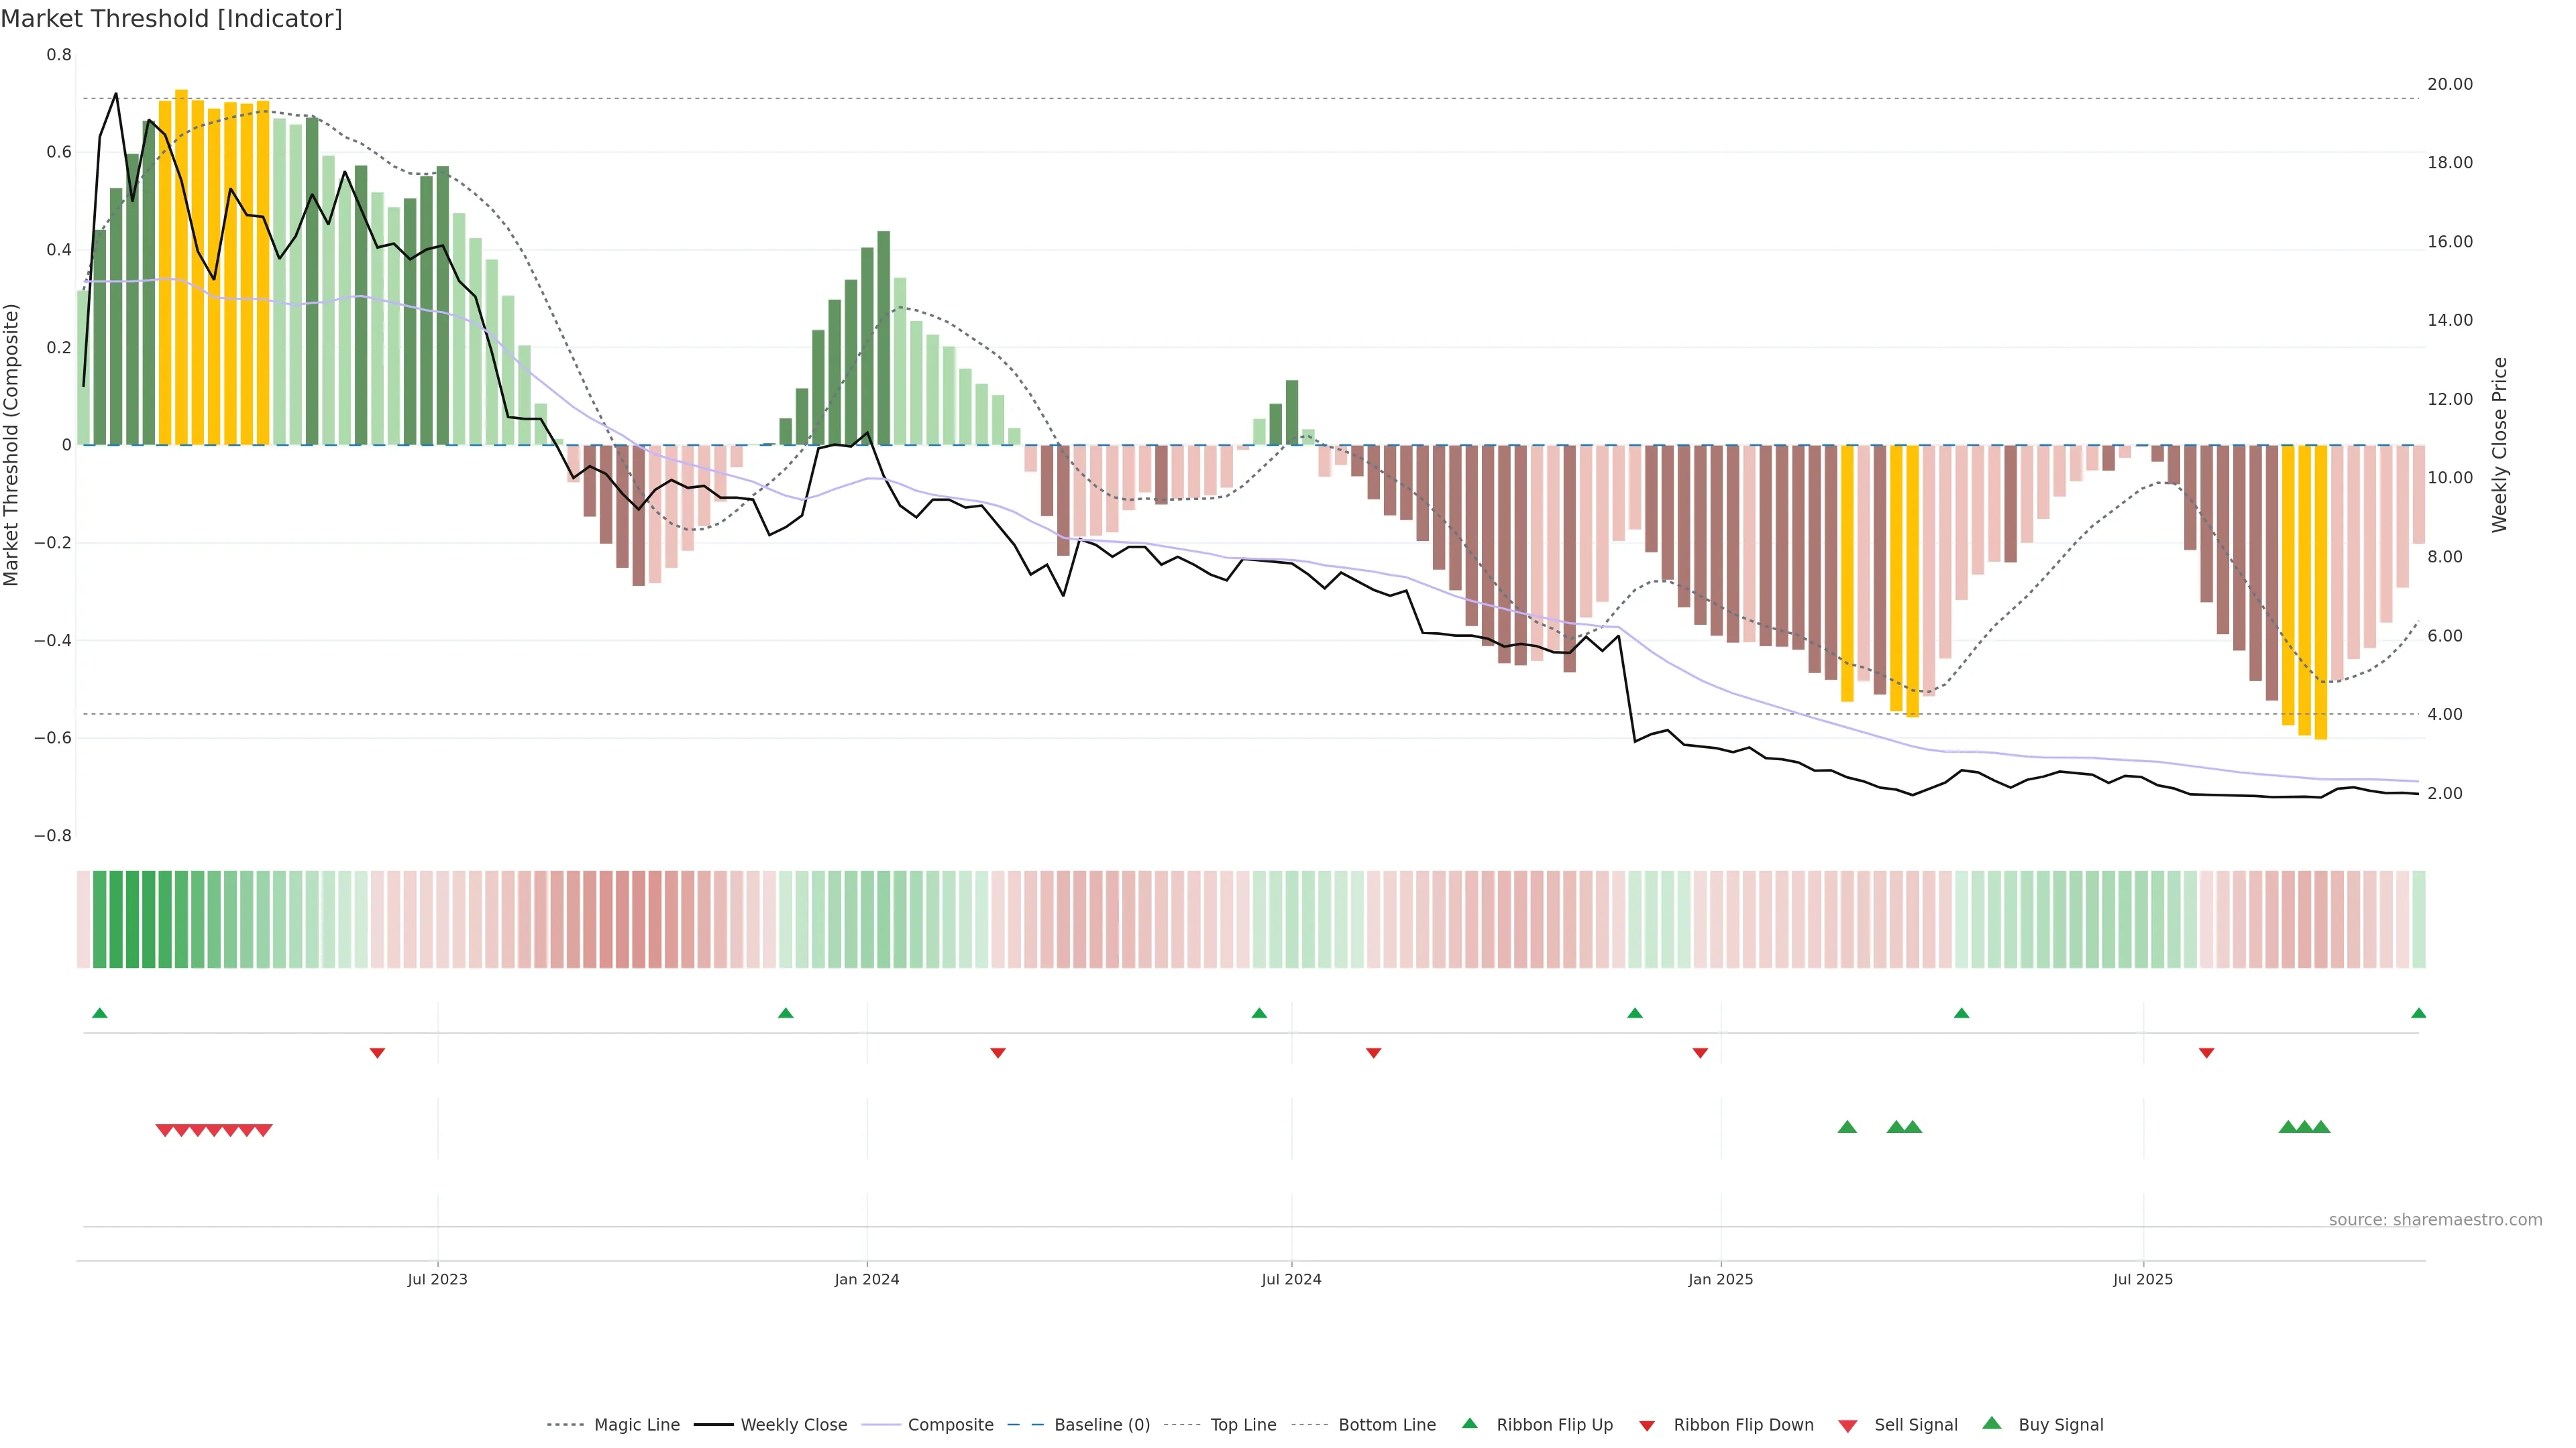Toggle the Magic Line legend entry
This screenshot has height=1448, width=2576.
636,1425
